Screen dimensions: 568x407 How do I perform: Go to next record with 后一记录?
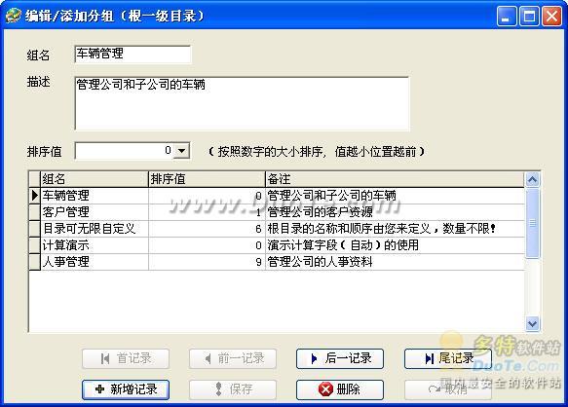point(340,358)
